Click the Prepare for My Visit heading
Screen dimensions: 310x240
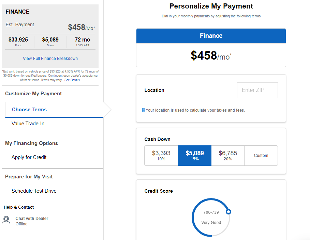[29, 177]
